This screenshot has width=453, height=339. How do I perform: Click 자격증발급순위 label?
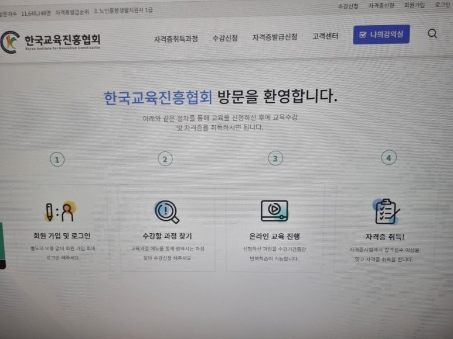pyautogui.click(x=72, y=12)
